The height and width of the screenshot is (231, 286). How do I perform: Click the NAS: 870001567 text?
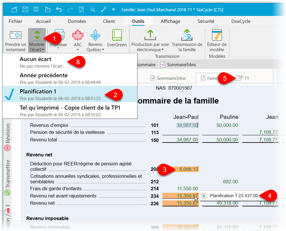point(174,88)
